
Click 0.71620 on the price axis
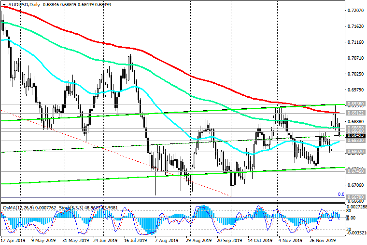point(355,26)
